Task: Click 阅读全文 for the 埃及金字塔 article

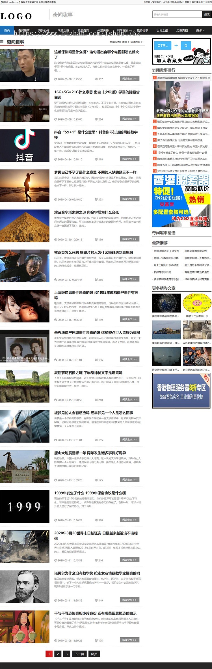Action: coord(129,239)
